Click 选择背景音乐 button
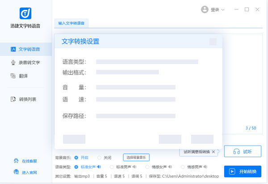 coord(136,158)
